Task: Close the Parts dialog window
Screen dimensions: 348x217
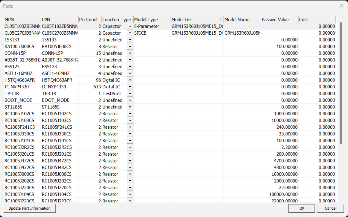Action: pos(341,6)
